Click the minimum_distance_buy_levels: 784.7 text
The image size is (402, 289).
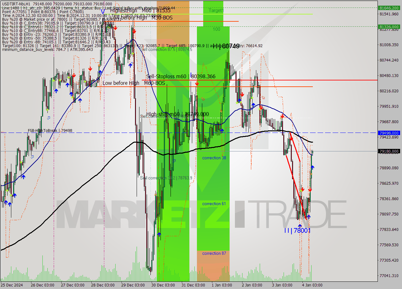[x=34, y=49]
